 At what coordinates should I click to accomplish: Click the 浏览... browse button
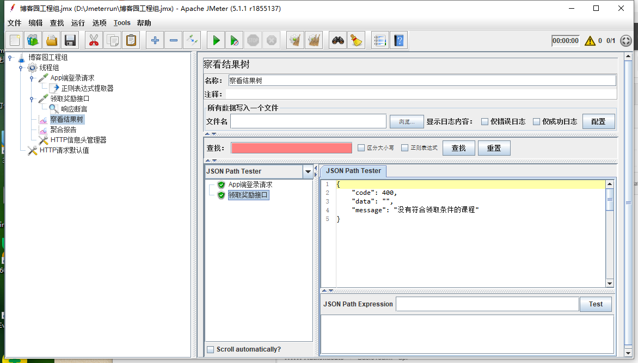click(x=407, y=122)
